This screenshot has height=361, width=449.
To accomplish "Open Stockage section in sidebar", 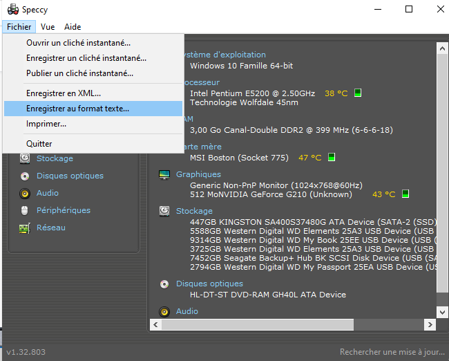I will pyautogui.click(x=55, y=158).
